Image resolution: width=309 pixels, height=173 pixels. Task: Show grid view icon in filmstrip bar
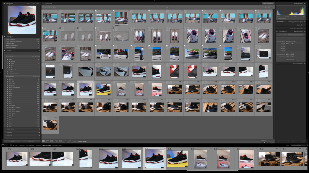11,145
